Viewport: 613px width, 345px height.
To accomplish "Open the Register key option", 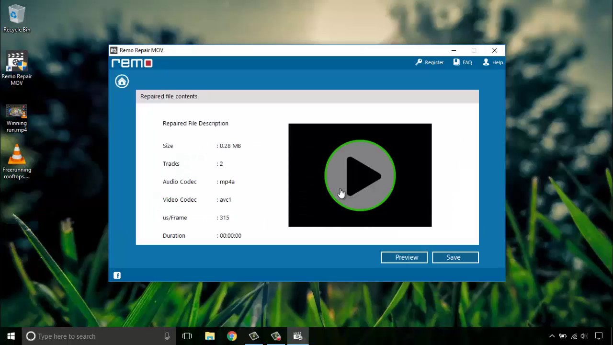I will pyautogui.click(x=429, y=62).
